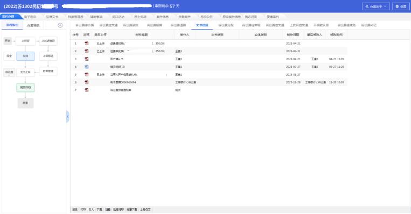This screenshot has height=214, width=411.
Task: Switch to the 关联案件 top tab
Action: [185, 17]
